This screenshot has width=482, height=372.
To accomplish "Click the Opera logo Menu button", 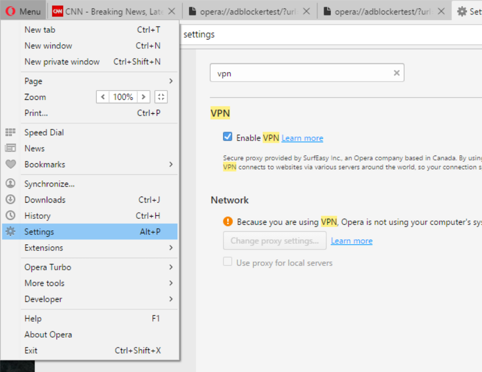I will click(x=23, y=11).
